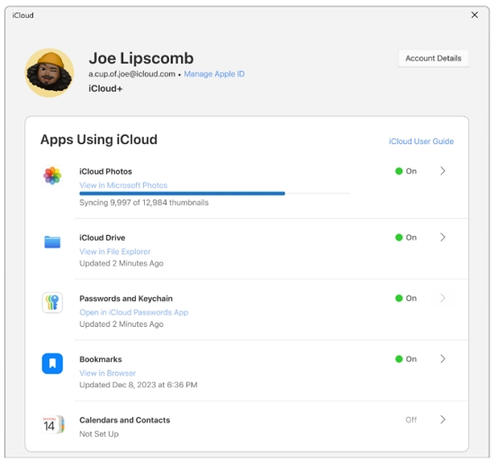The image size is (495, 462).
Task: Expand Bookmarks settings chevron
Action: point(443,358)
